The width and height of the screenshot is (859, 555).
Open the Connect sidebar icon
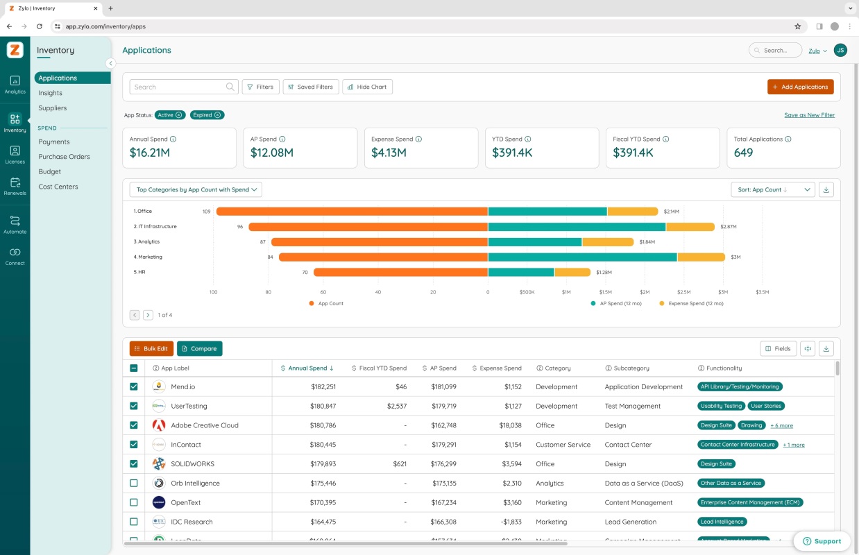click(15, 256)
